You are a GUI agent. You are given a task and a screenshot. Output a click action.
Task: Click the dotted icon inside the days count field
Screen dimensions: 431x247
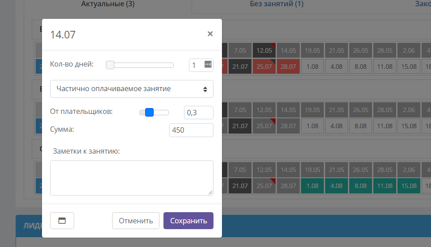[208, 64]
